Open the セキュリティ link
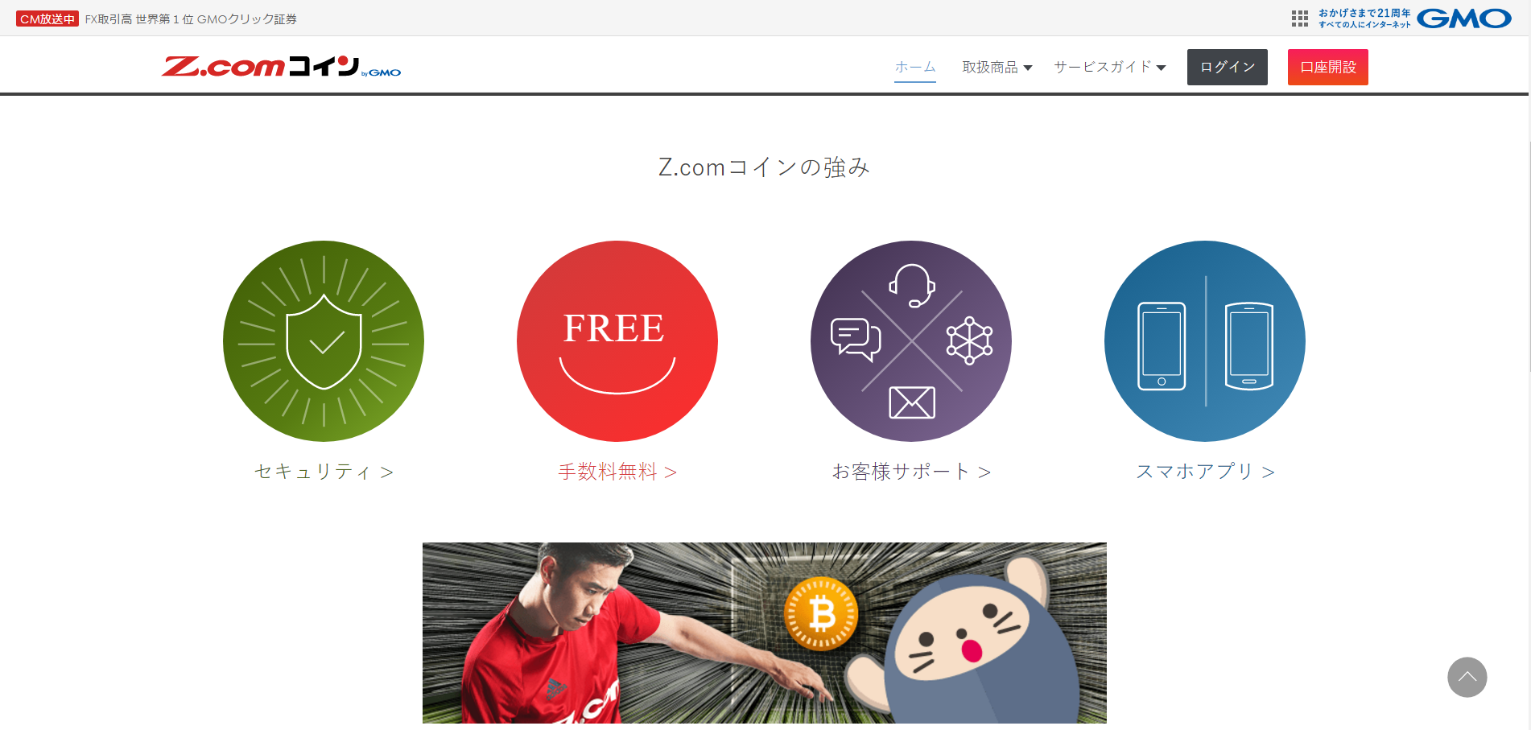 324,472
